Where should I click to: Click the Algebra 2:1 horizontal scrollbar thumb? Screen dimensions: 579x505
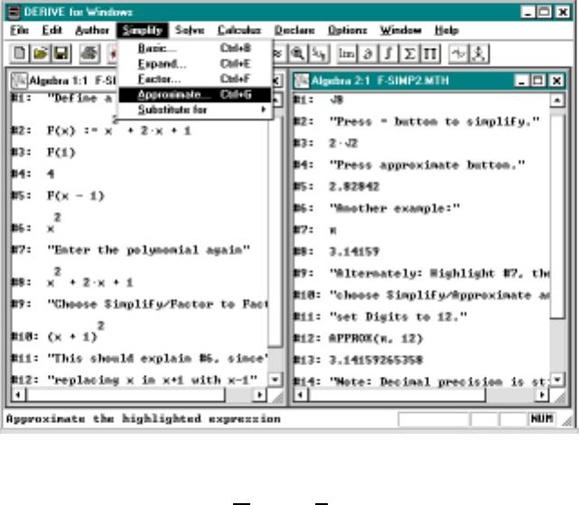click(397, 395)
